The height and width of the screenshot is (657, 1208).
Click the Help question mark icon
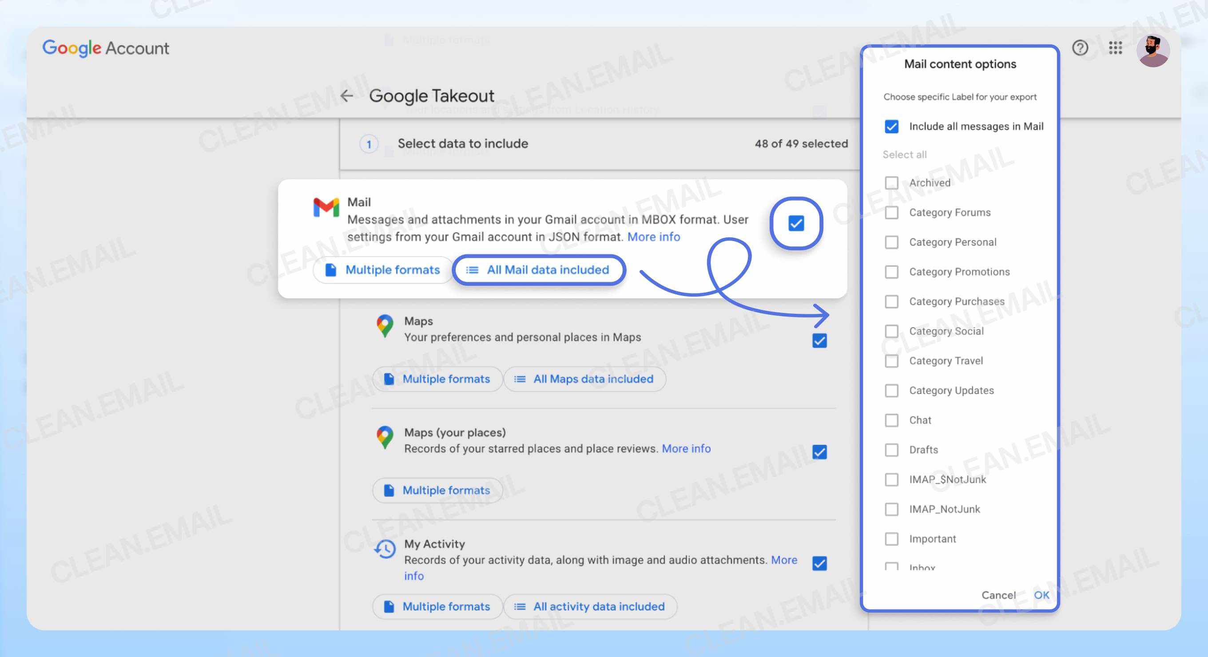1080,48
